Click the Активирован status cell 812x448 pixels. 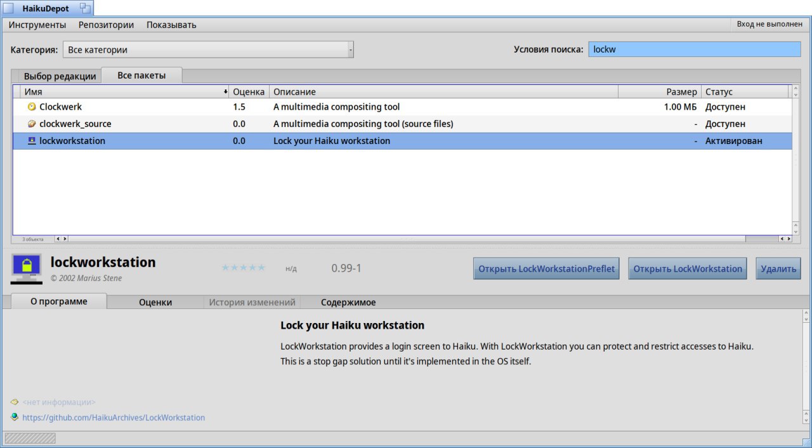click(734, 141)
